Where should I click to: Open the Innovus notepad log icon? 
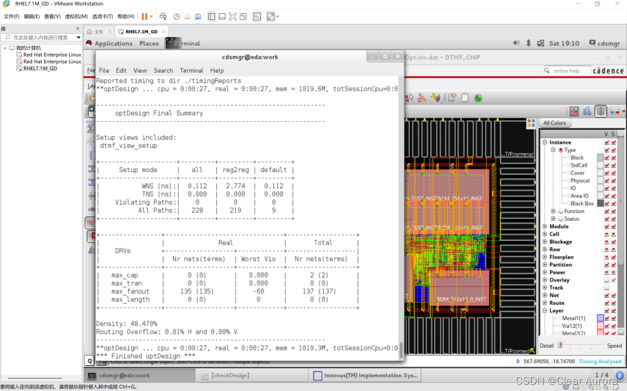[x=465, y=98]
